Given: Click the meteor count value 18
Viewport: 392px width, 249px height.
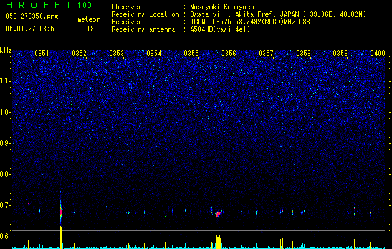Looking at the screenshot, I should pyautogui.click(x=90, y=29).
